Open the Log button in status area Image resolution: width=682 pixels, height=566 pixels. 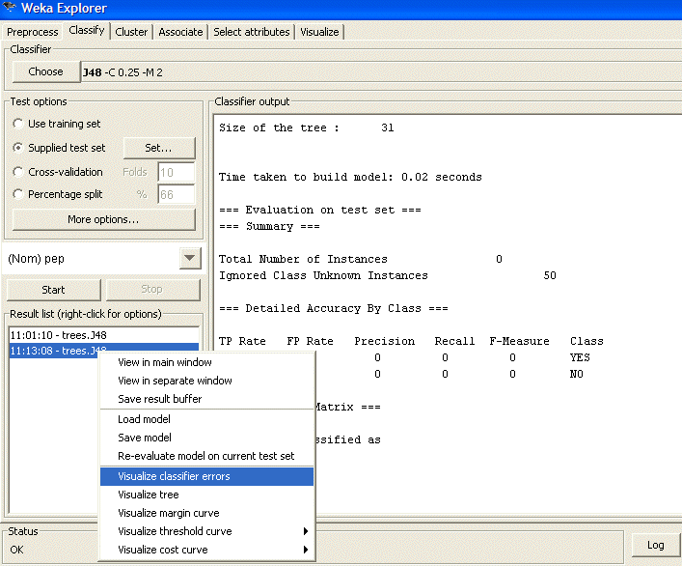click(655, 545)
